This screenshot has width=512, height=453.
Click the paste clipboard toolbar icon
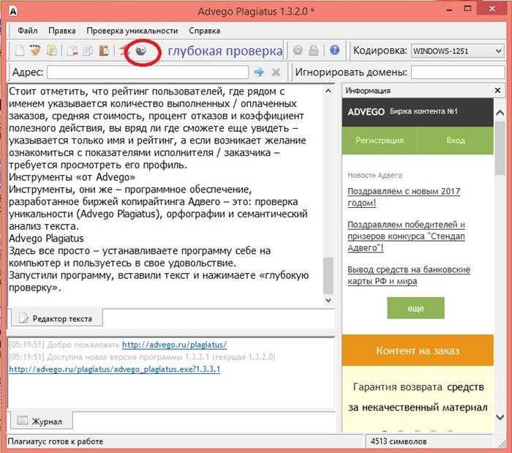coord(104,51)
